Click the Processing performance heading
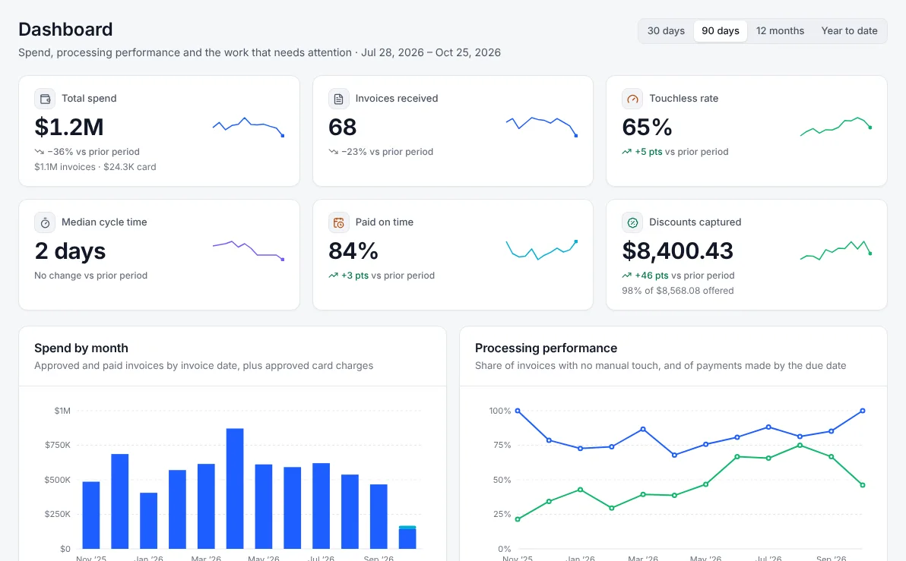906x561 pixels. tap(546, 348)
